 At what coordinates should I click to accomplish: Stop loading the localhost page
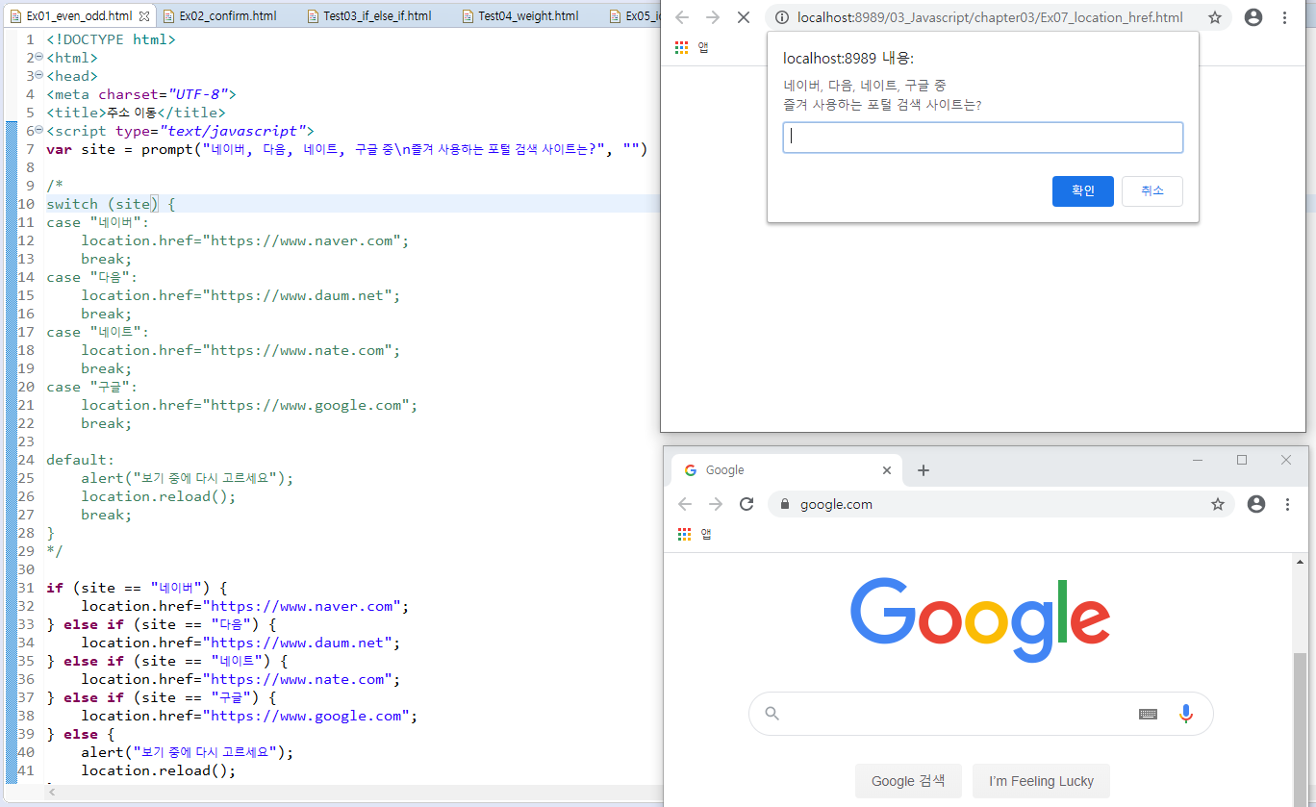(745, 17)
